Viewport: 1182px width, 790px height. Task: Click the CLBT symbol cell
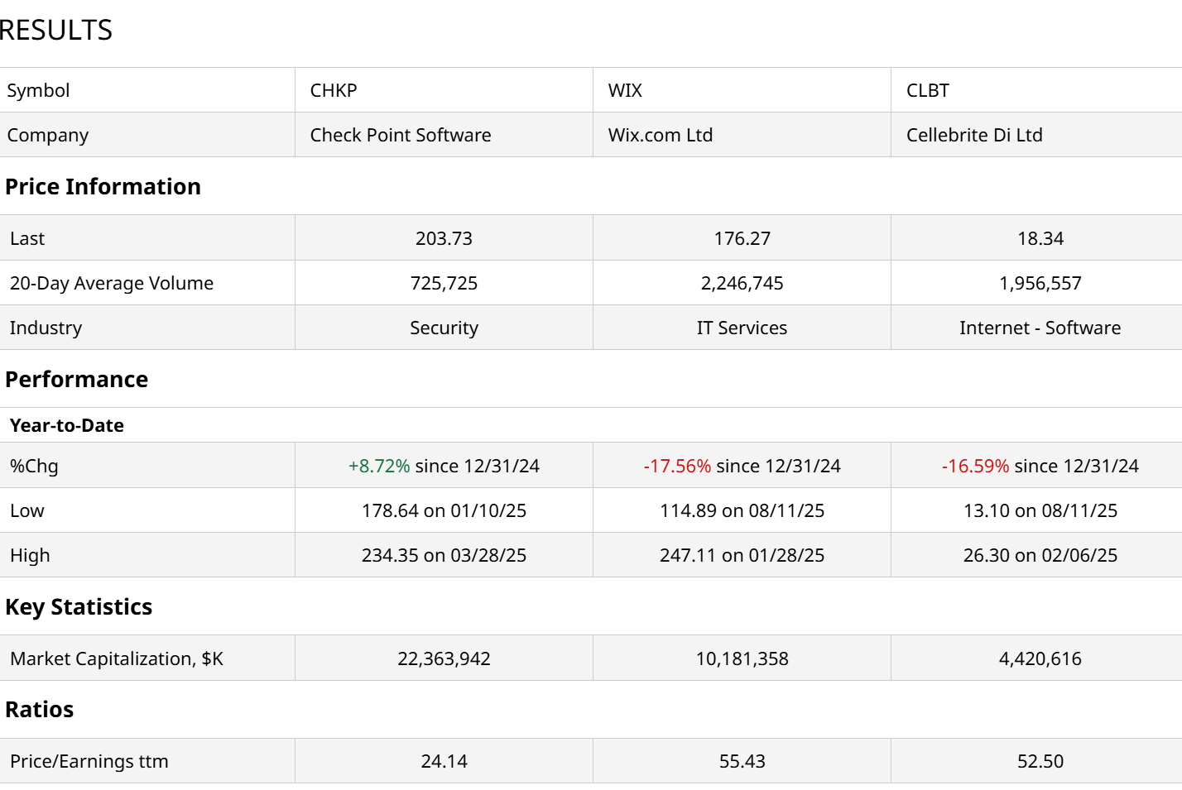click(x=928, y=90)
